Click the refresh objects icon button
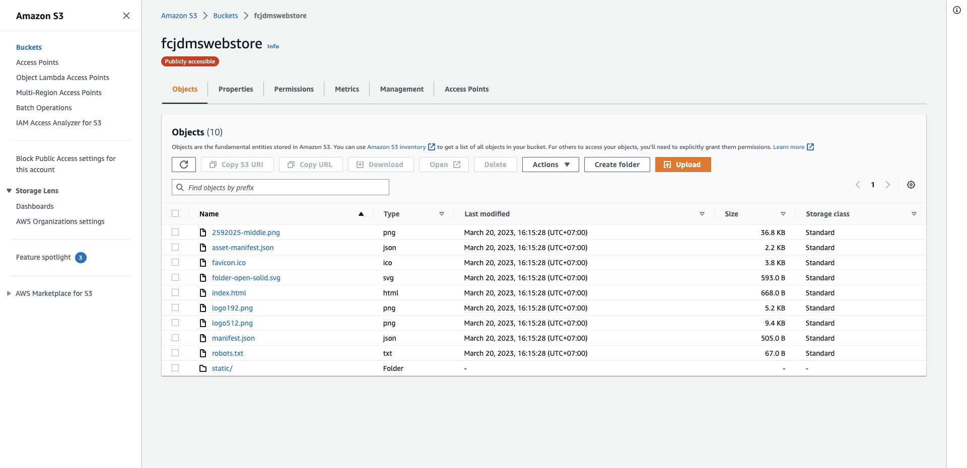The image size is (967, 468). (184, 165)
